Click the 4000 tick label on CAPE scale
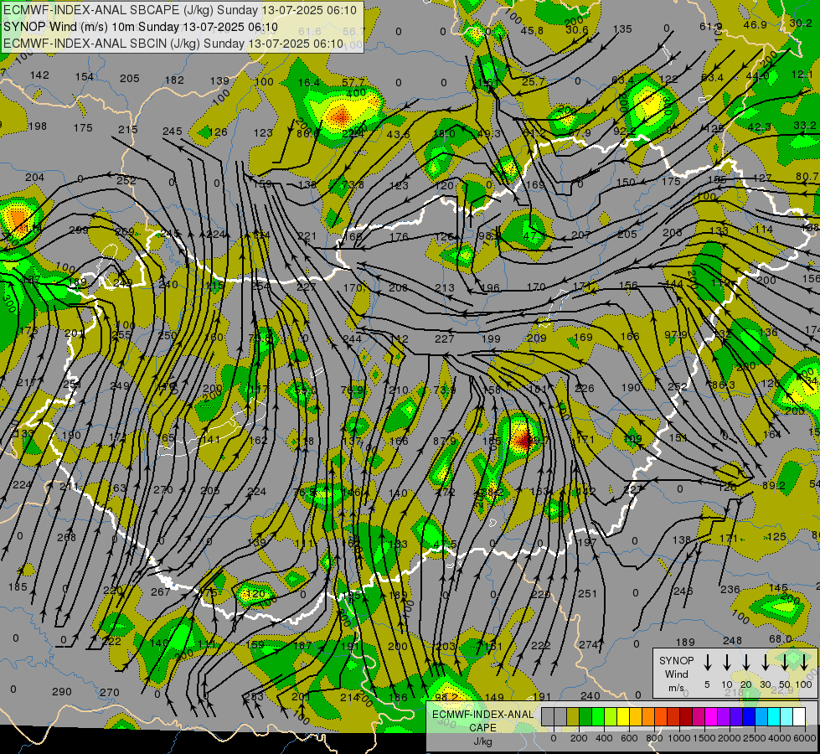 (x=780, y=738)
